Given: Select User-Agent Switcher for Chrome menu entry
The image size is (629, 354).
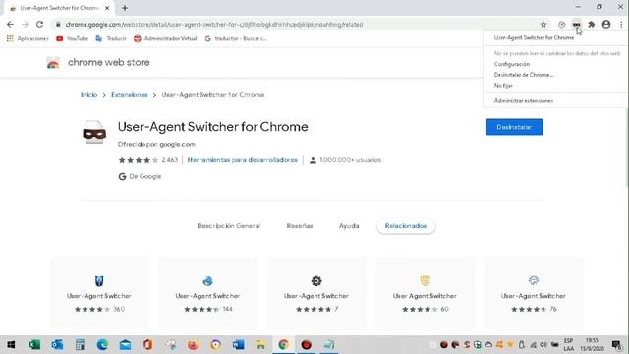Looking at the screenshot, I should point(534,37).
